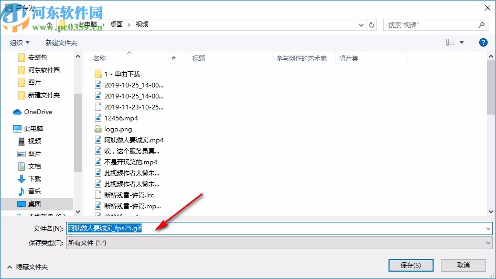Open the help question mark icon

(483, 42)
